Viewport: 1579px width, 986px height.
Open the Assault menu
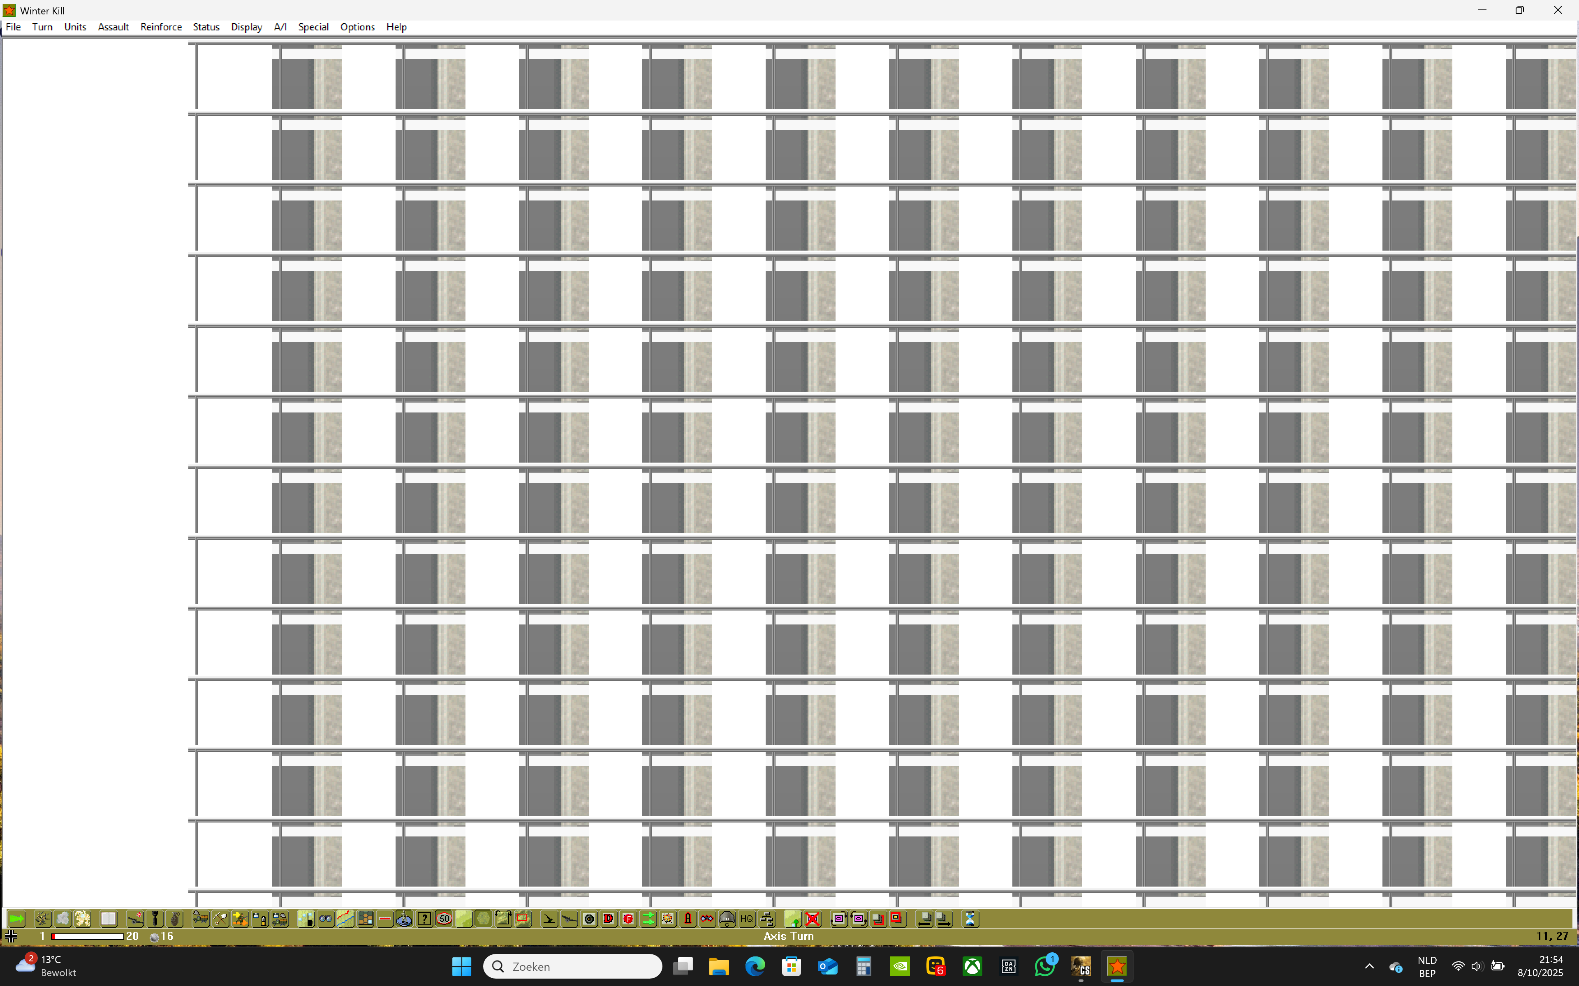pos(113,27)
